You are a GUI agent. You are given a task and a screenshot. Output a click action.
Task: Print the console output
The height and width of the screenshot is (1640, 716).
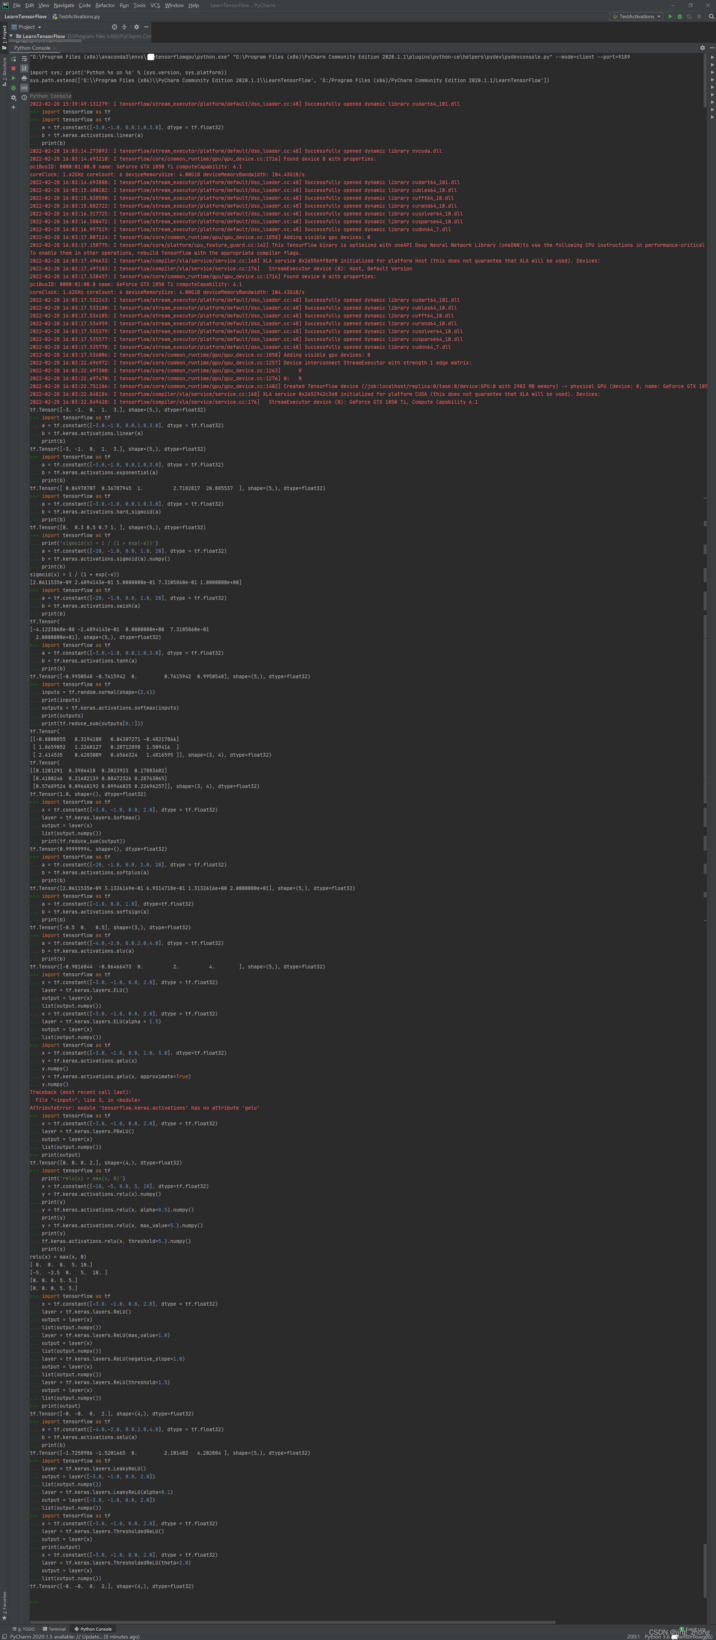24,78
